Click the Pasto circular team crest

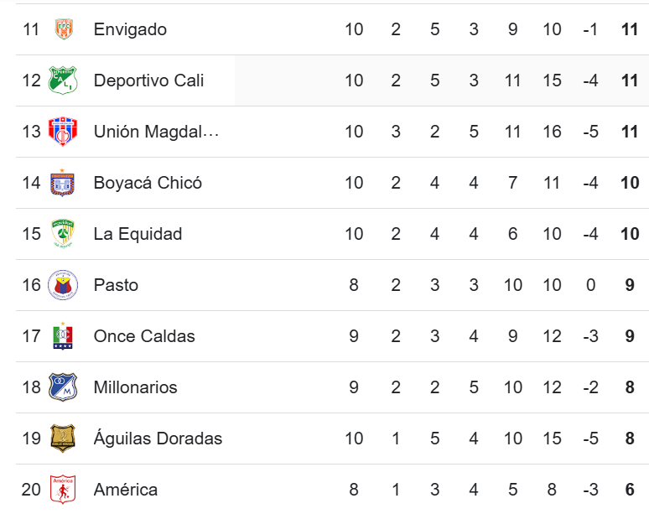pos(63,285)
